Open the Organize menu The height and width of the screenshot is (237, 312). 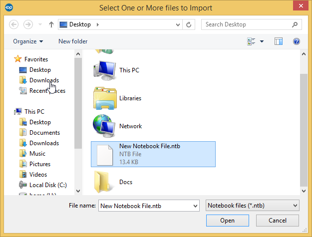click(28, 41)
